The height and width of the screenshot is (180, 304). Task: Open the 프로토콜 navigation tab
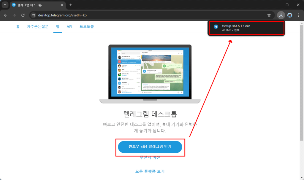pos(87,27)
